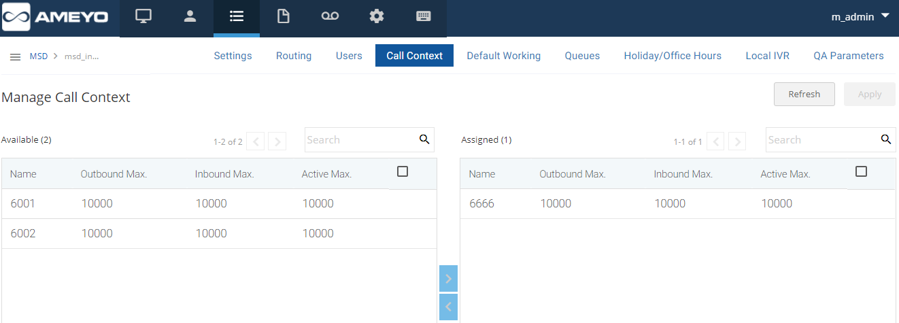Click the MSD breadcrumb link
The width and height of the screenshot is (899, 323).
coord(39,56)
